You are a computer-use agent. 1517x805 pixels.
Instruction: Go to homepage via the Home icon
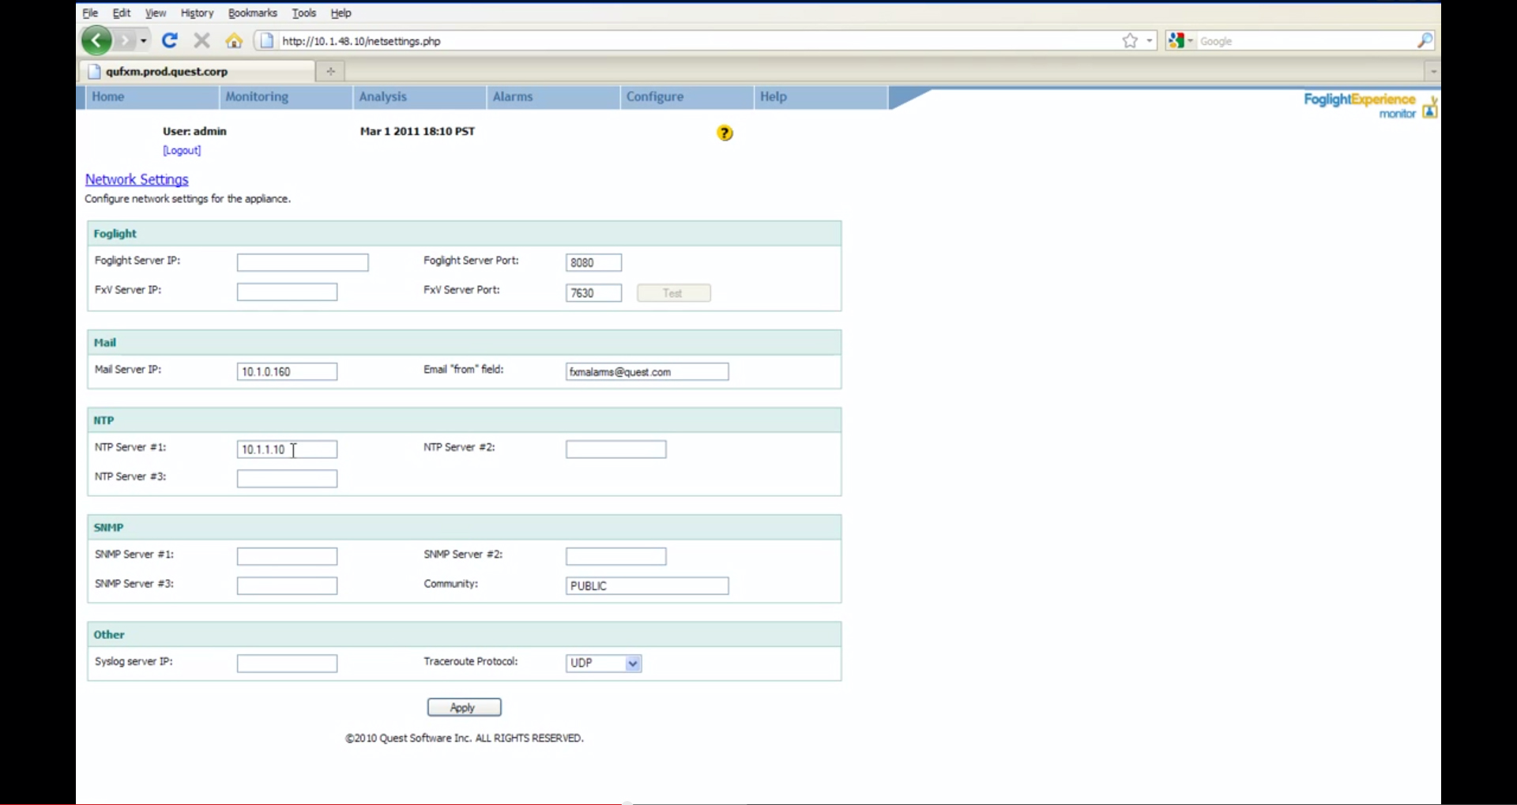click(x=233, y=40)
